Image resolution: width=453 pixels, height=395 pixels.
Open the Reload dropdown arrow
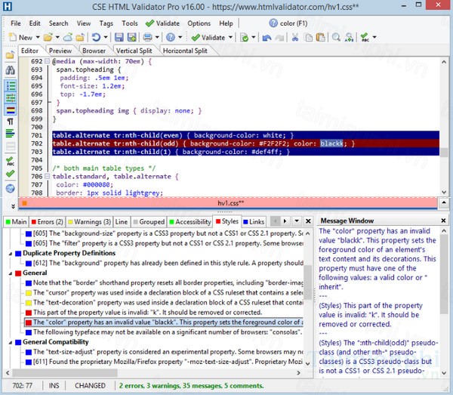tap(106, 37)
